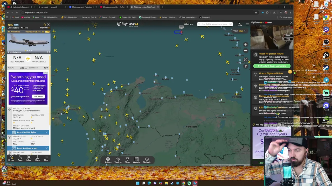Open the VIEW Map dropdown
Screen dimensions: 332x186
click(x=240, y=31)
